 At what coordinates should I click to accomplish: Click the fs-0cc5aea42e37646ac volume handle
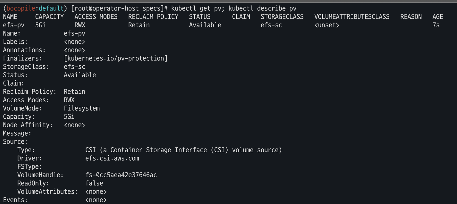click(121, 175)
